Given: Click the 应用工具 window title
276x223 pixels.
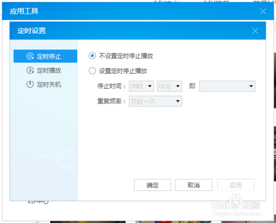Looking at the screenshot, I should coord(24,11).
